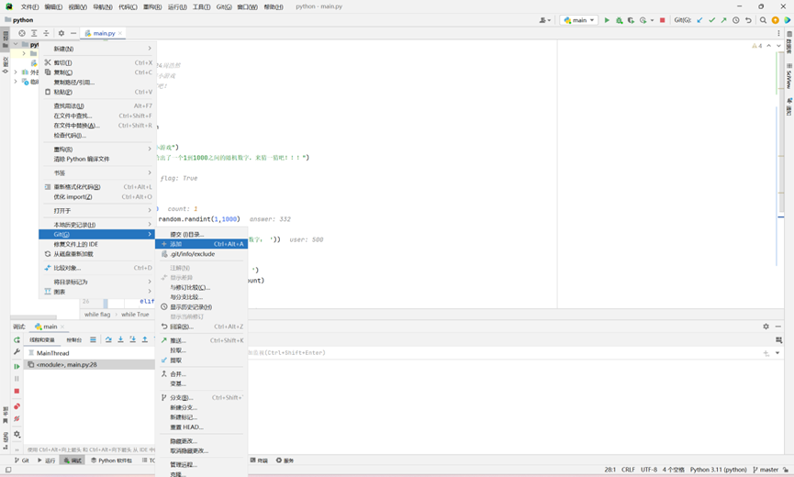Start debugging with the bug icon
The height and width of the screenshot is (477, 794).
pos(619,20)
